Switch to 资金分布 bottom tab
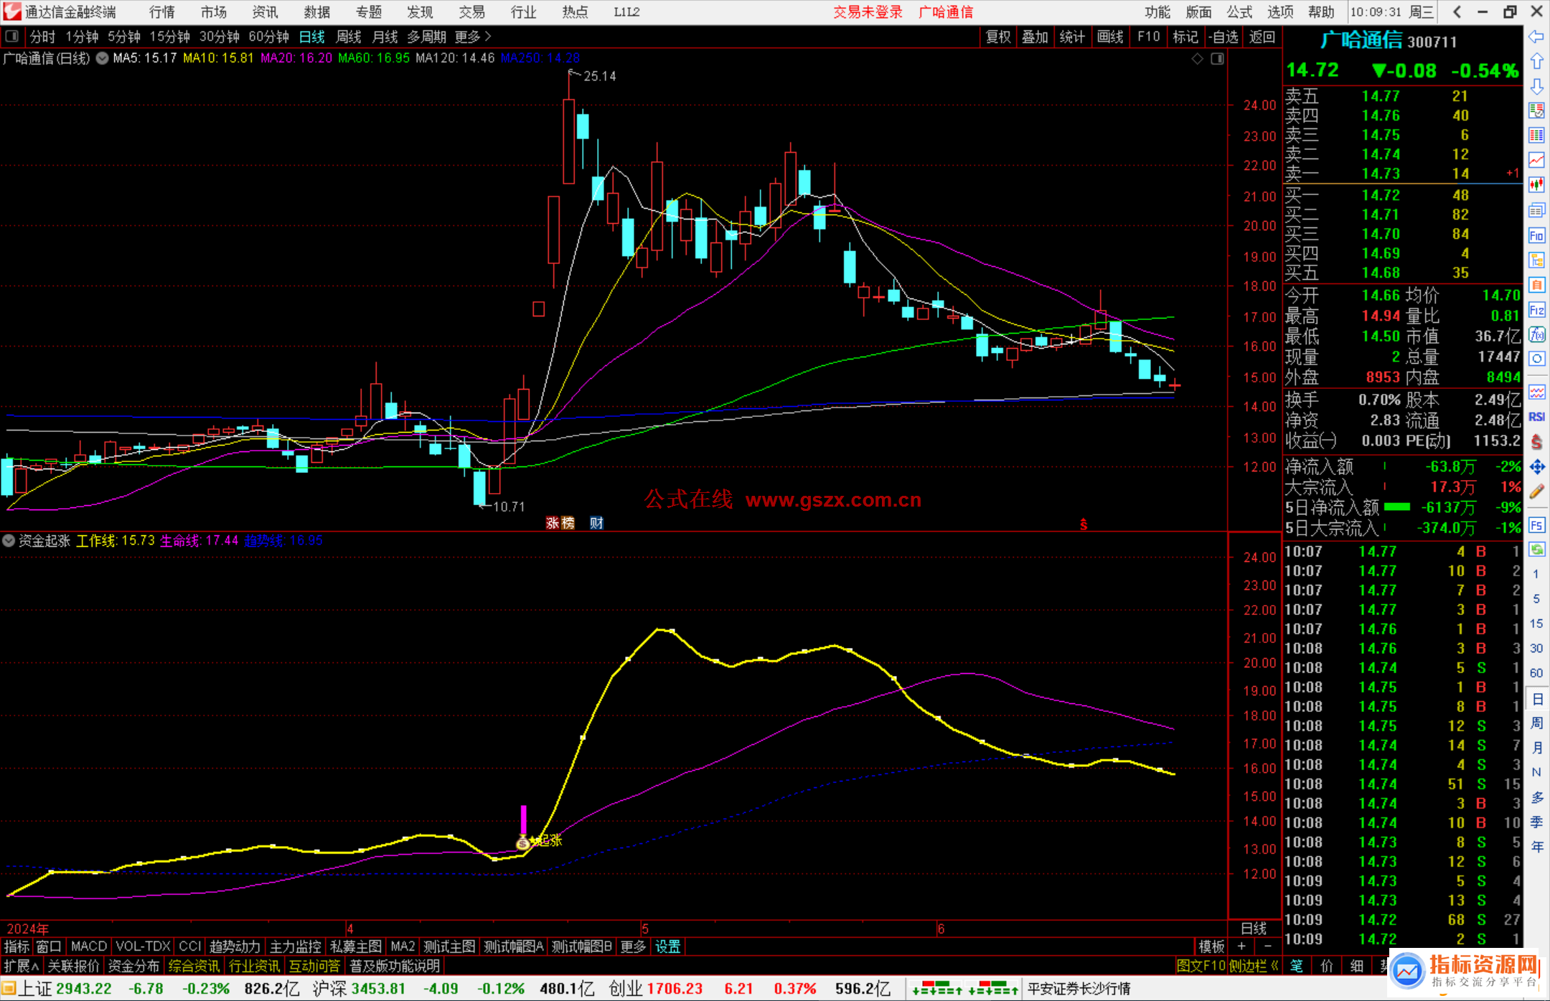1550x1001 pixels. click(x=133, y=966)
